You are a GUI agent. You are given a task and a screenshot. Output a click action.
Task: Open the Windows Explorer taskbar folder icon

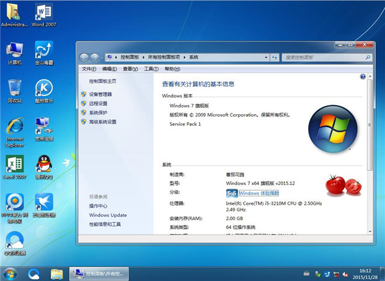point(57,274)
